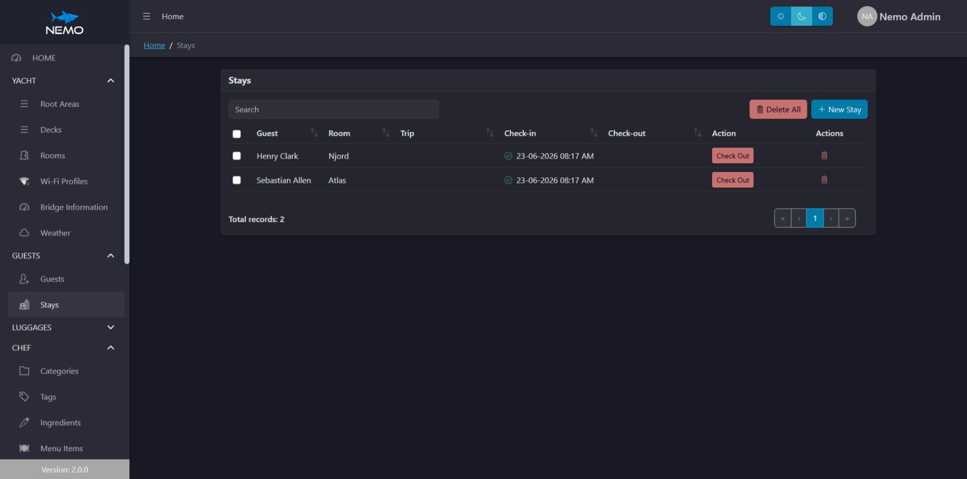Go to next page of stays
Image resolution: width=967 pixels, height=479 pixels.
(831, 218)
